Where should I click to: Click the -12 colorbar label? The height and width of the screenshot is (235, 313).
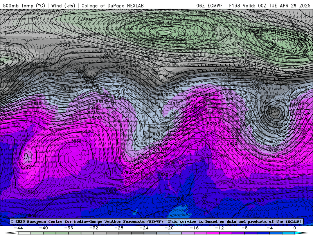[219, 228]
